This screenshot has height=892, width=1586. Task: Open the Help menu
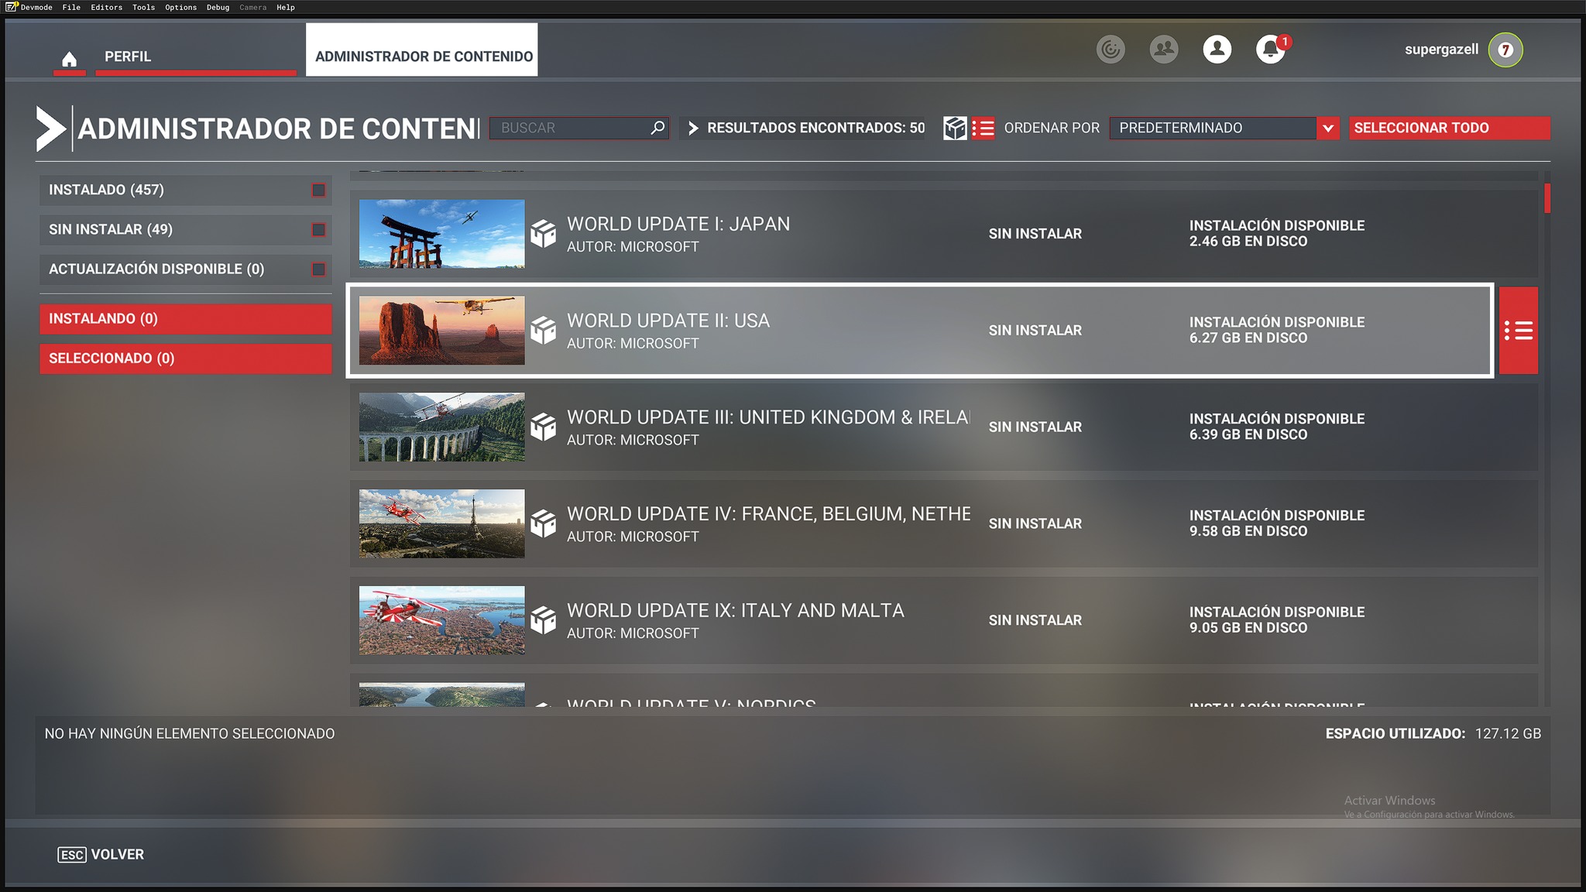286,7
